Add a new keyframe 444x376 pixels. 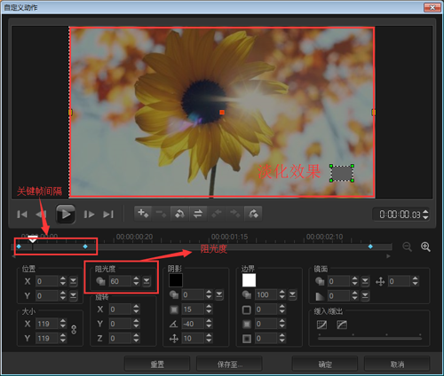(x=143, y=214)
